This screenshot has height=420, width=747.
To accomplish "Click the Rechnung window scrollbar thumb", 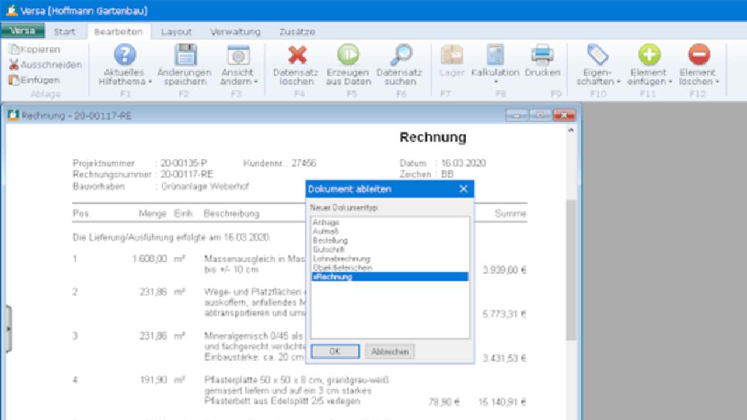I will click(571, 270).
